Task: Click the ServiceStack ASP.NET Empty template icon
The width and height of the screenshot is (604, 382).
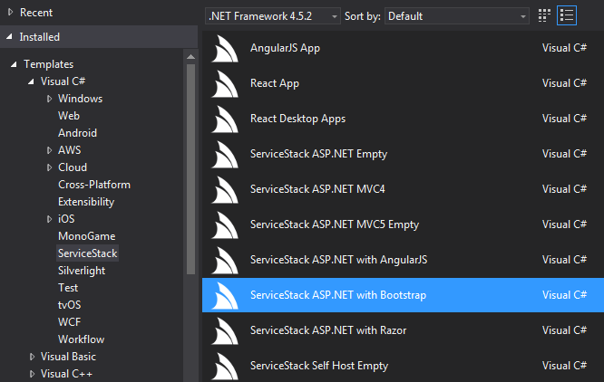Action: coord(225,154)
